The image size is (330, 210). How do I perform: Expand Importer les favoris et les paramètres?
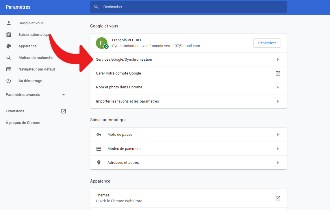click(x=278, y=101)
